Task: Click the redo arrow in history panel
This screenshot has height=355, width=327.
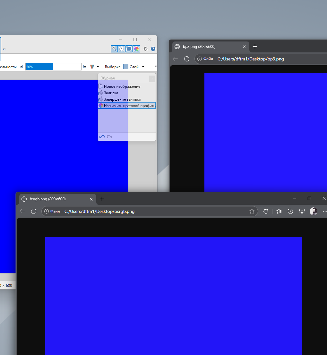Action: pos(110,137)
